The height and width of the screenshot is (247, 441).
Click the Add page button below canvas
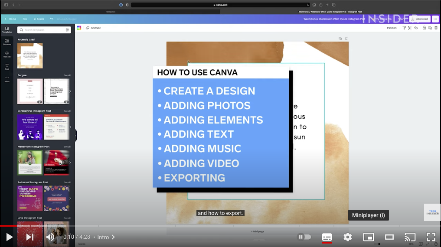click(x=257, y=231)
